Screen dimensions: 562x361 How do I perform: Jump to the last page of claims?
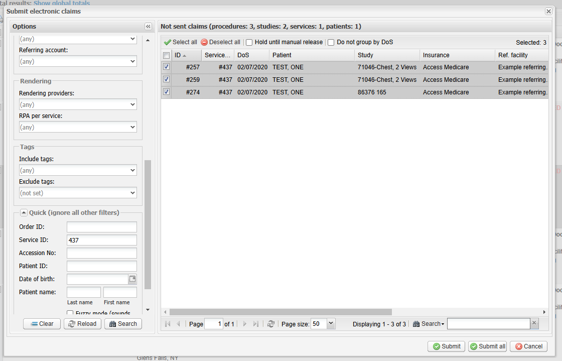(256, 324)
